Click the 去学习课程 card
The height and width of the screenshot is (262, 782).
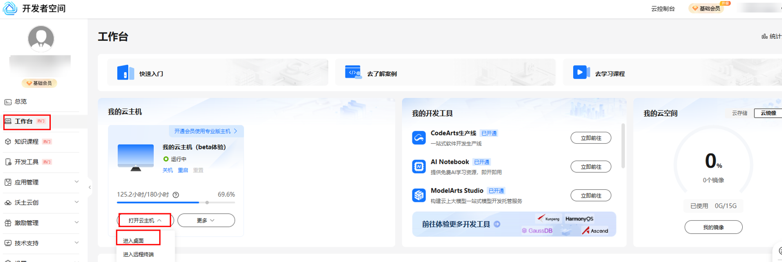[673, 72]
